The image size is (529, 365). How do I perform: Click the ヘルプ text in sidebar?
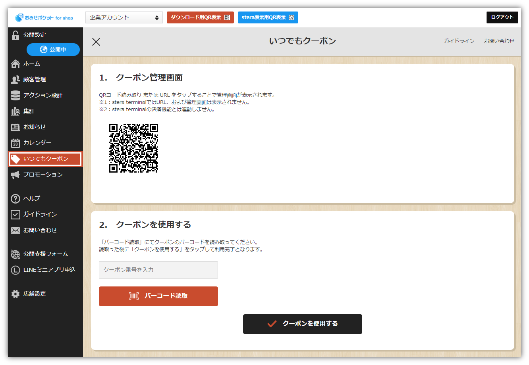point(32,198)
